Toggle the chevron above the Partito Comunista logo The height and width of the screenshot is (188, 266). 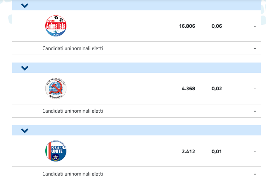pos(24,68)
